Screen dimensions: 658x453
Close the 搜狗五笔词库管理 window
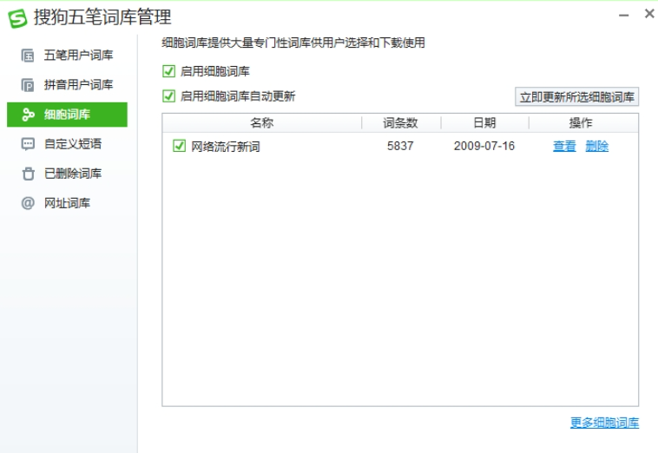pyautogui.click(x=649, y=14)
